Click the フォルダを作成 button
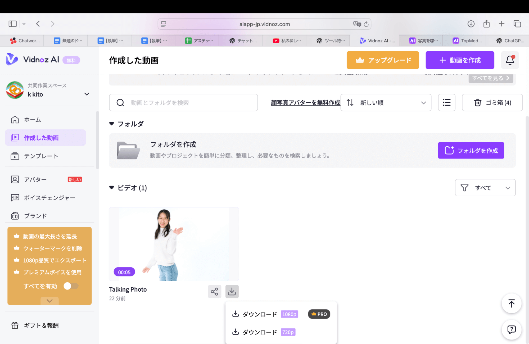 point(471,150)
